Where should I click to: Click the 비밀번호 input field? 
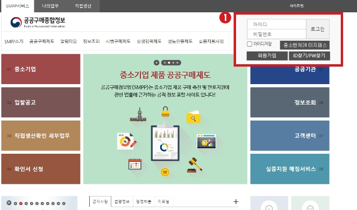(277, 34)
